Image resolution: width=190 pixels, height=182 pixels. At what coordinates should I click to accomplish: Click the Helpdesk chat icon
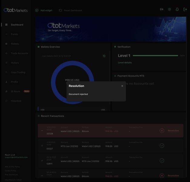click(x=6, y=101)
